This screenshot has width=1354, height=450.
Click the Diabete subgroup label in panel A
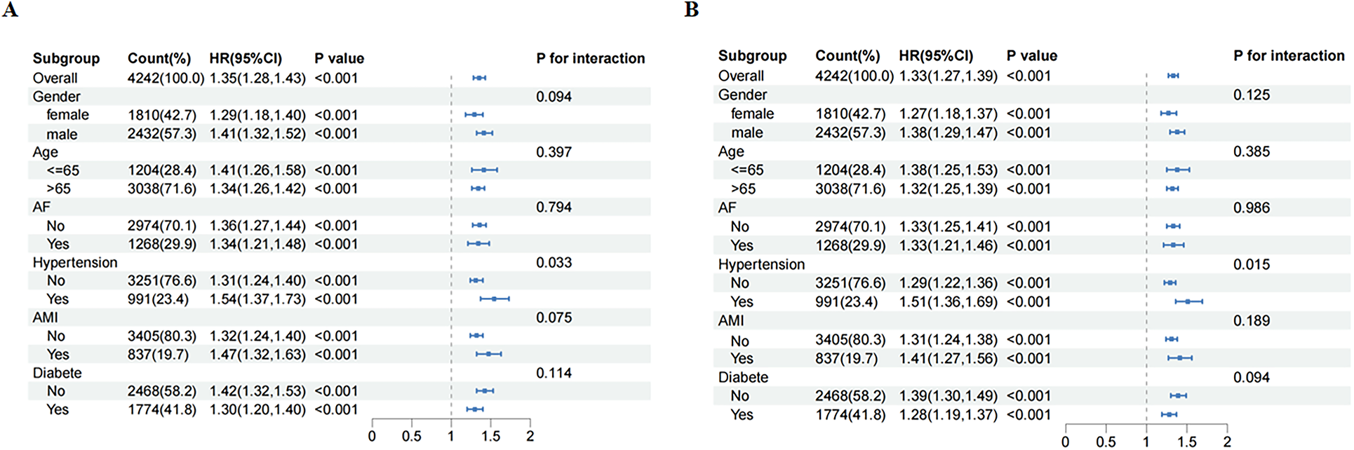[x=57, y=373]
